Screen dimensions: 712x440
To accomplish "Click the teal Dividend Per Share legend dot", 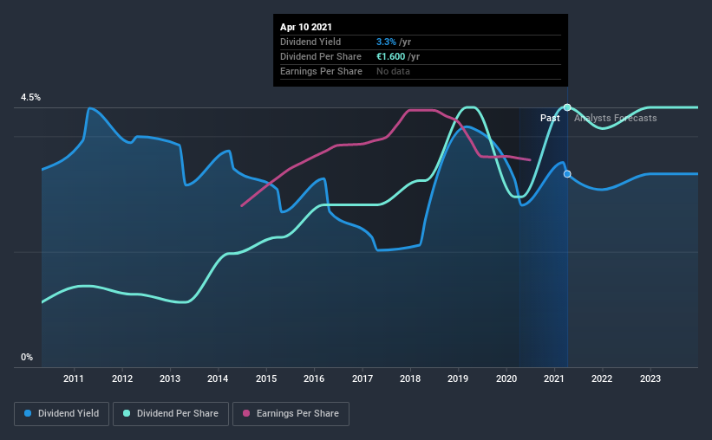I will click(127, 413).
